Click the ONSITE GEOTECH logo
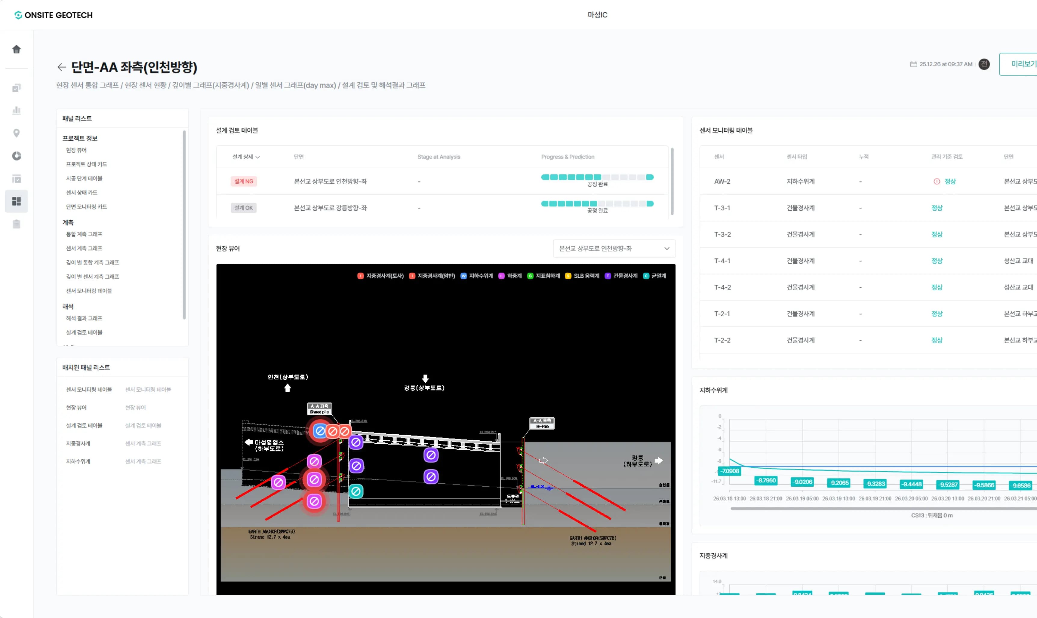This screenshot has width=1037, height=618. click(53, 15)
